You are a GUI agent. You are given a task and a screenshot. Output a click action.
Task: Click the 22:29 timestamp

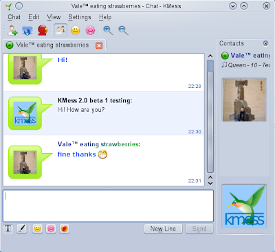coord(195,87)
